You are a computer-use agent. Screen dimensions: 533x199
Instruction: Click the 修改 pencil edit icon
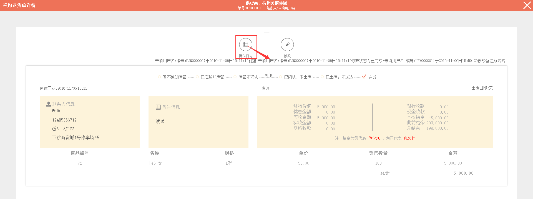click(287, 45)
